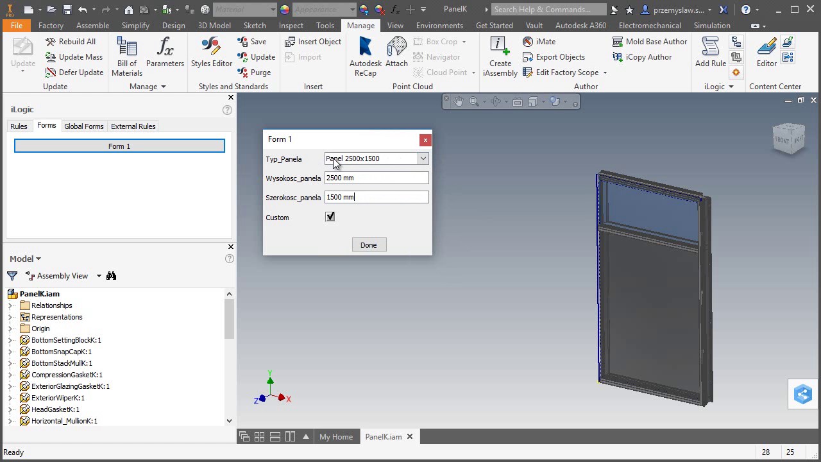
Task: Switch to iLogic Rules tab
Action: tap(19, 126)
